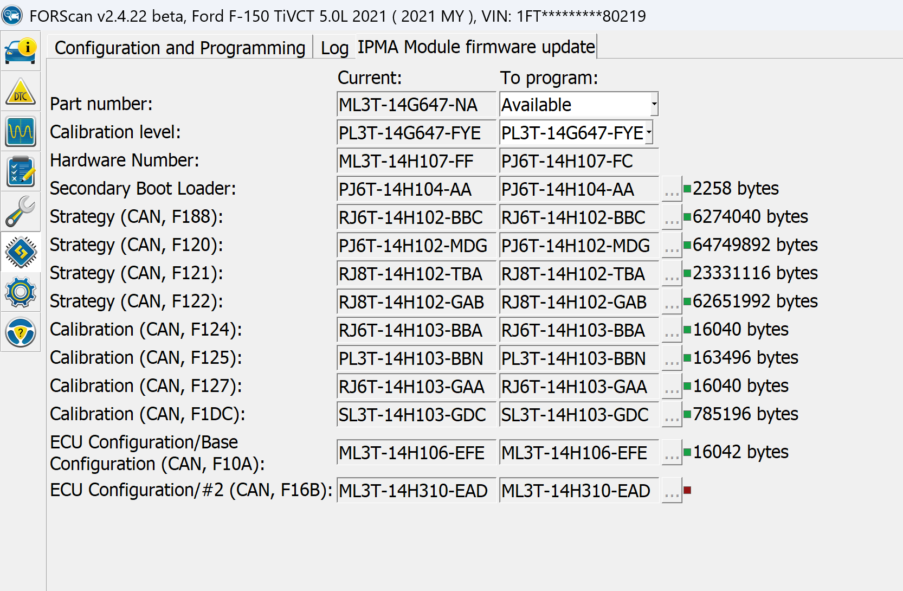Click the current Part number field
The height and width of the screenshot is (591, 903).
tap(416, 105)
